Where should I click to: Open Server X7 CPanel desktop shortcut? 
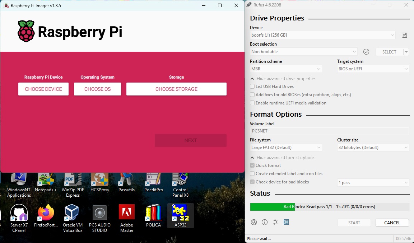click(19, 218)
